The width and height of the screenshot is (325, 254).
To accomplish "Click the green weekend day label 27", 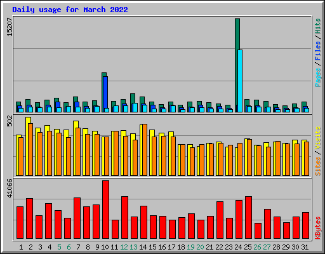I will click(x=267, y=247).
